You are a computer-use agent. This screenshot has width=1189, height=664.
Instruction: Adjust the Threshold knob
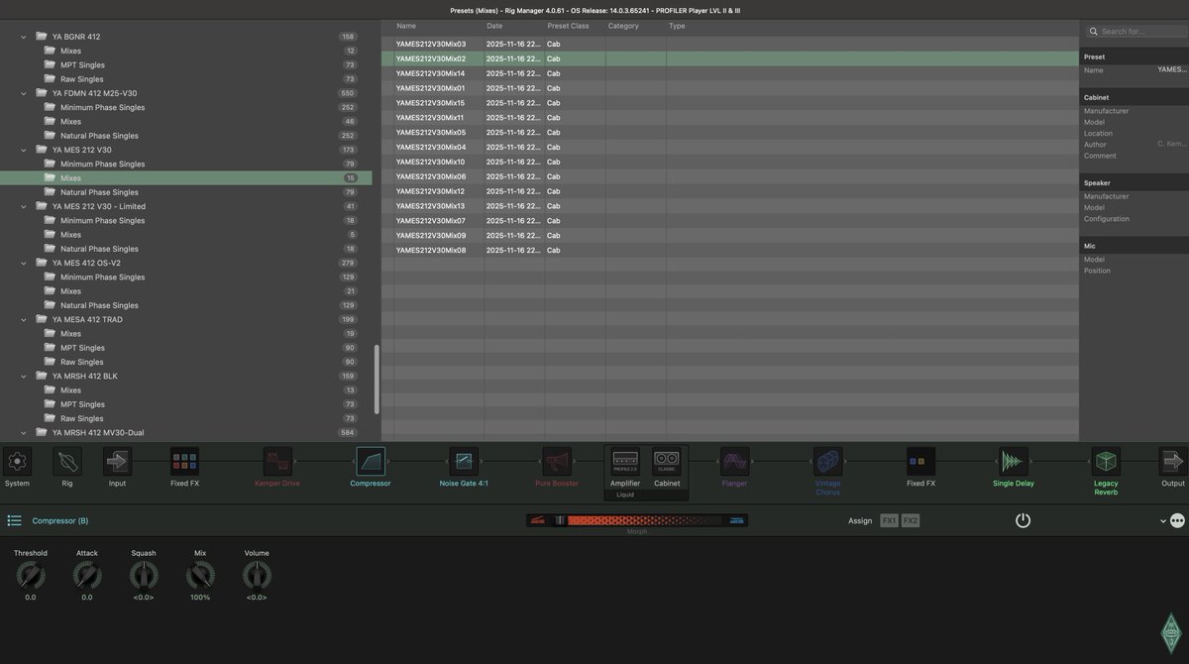pyautogui.click(x=31, y=575)
